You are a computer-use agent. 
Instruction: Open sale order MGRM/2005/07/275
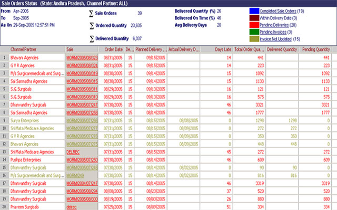(82, 144)
